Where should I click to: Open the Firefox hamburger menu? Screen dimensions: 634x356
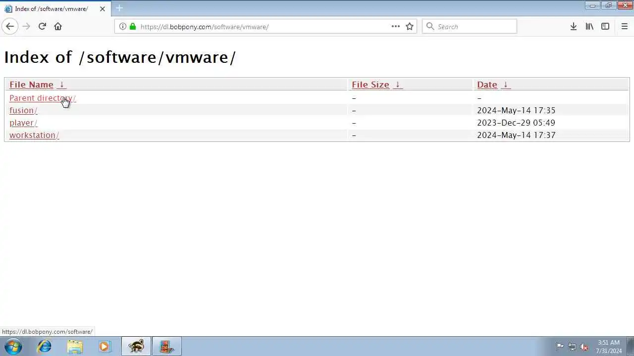tap(625, 26)
